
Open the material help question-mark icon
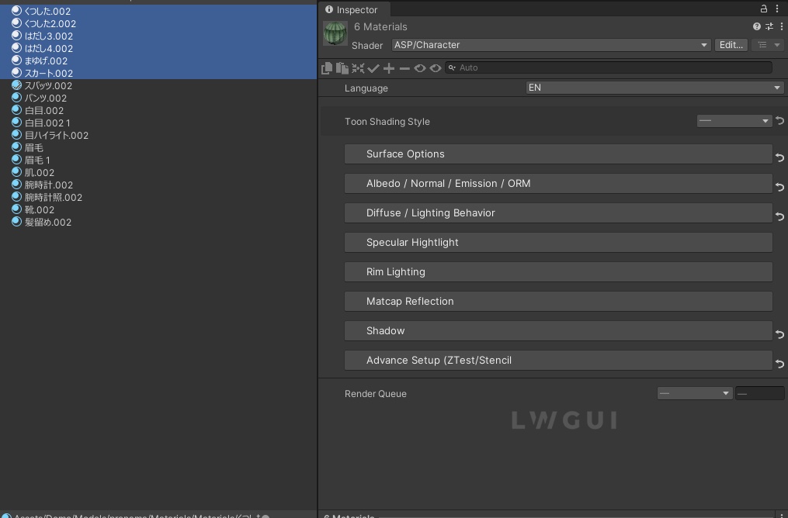pyautogui.click(x=756, y=26)
